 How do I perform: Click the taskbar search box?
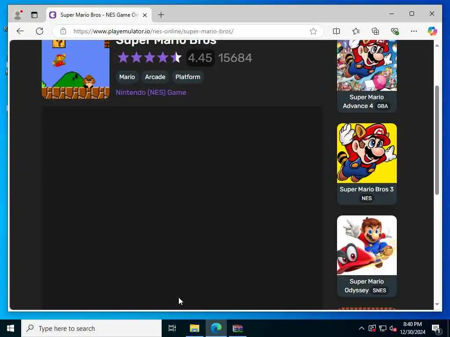point(91,328)
